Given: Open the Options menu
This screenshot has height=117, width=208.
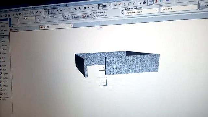Looking at the screenshot, I should point(36,8).
